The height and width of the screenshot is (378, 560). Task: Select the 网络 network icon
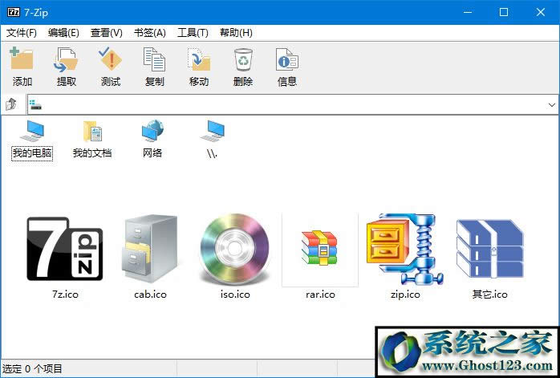pyautogui.click(x=152, y=131)
